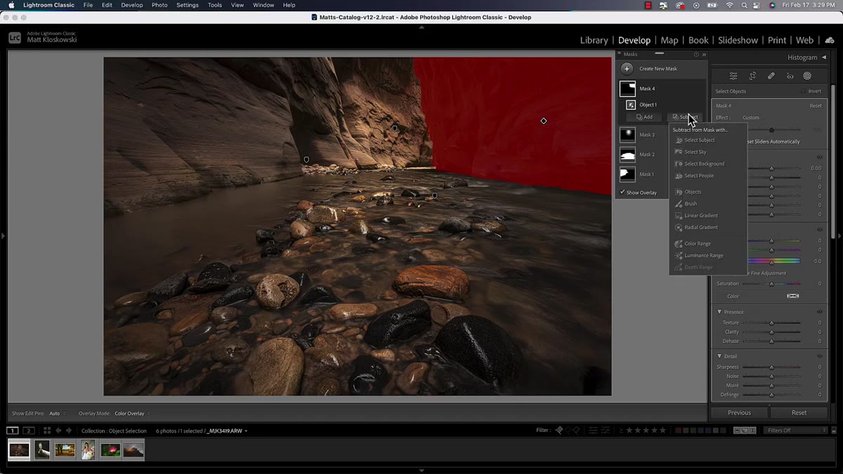Toggle Presence panel eye visibility

(x=819, y=311)
